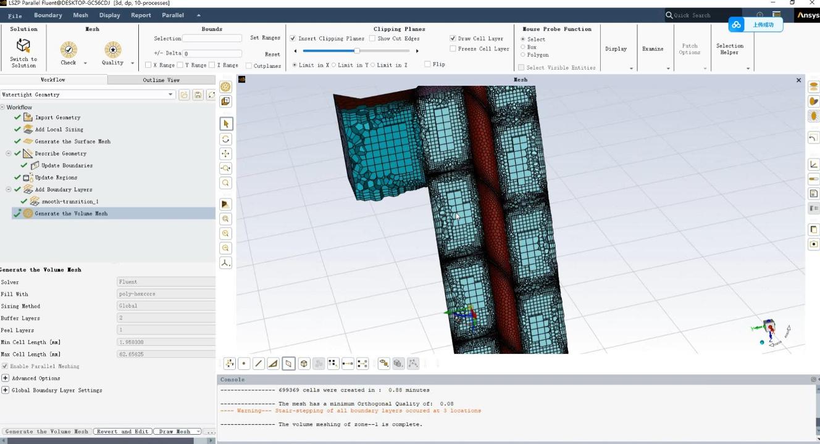Viewport: 820px width, 444px height.
Task: Collapse the Describe Geometry tree node
Action: click(x=9, y=154)
